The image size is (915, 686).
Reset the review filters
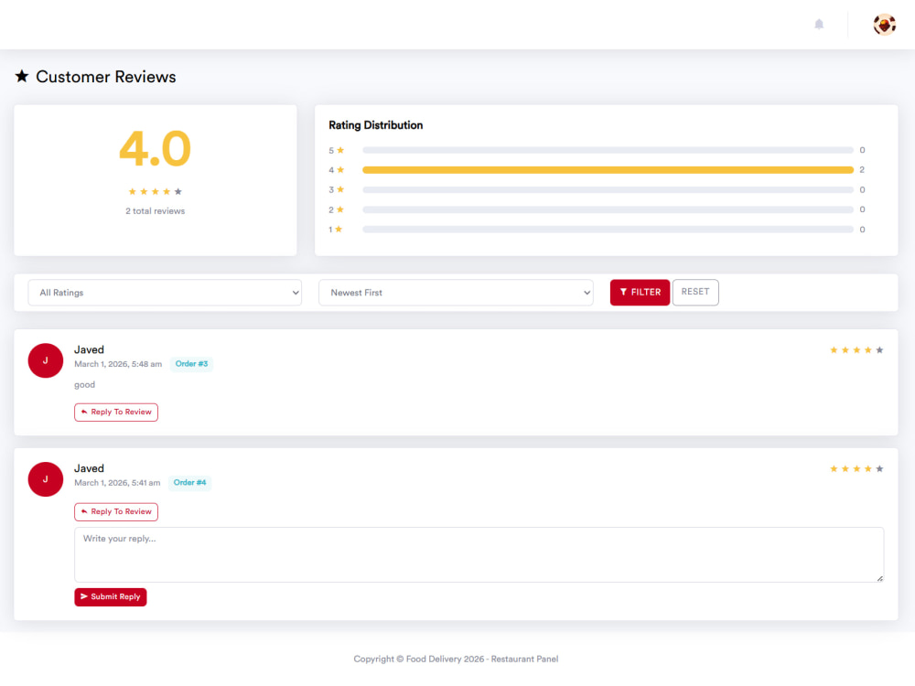[x=695, y=293]
